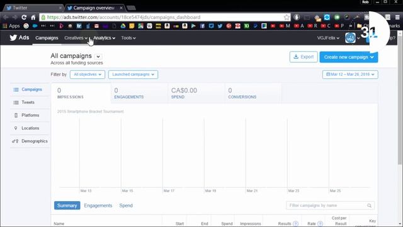Image resolution: width=403 pixels, height=227 pixels.
Task: Click the browser forward arrow
Action: [14, 17]
